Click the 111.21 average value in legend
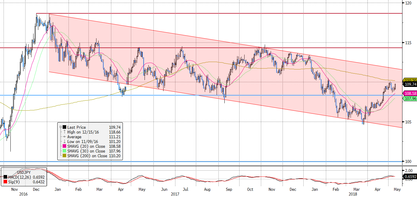417x197 pixels. pyautogui.click(x=115, y=137)
